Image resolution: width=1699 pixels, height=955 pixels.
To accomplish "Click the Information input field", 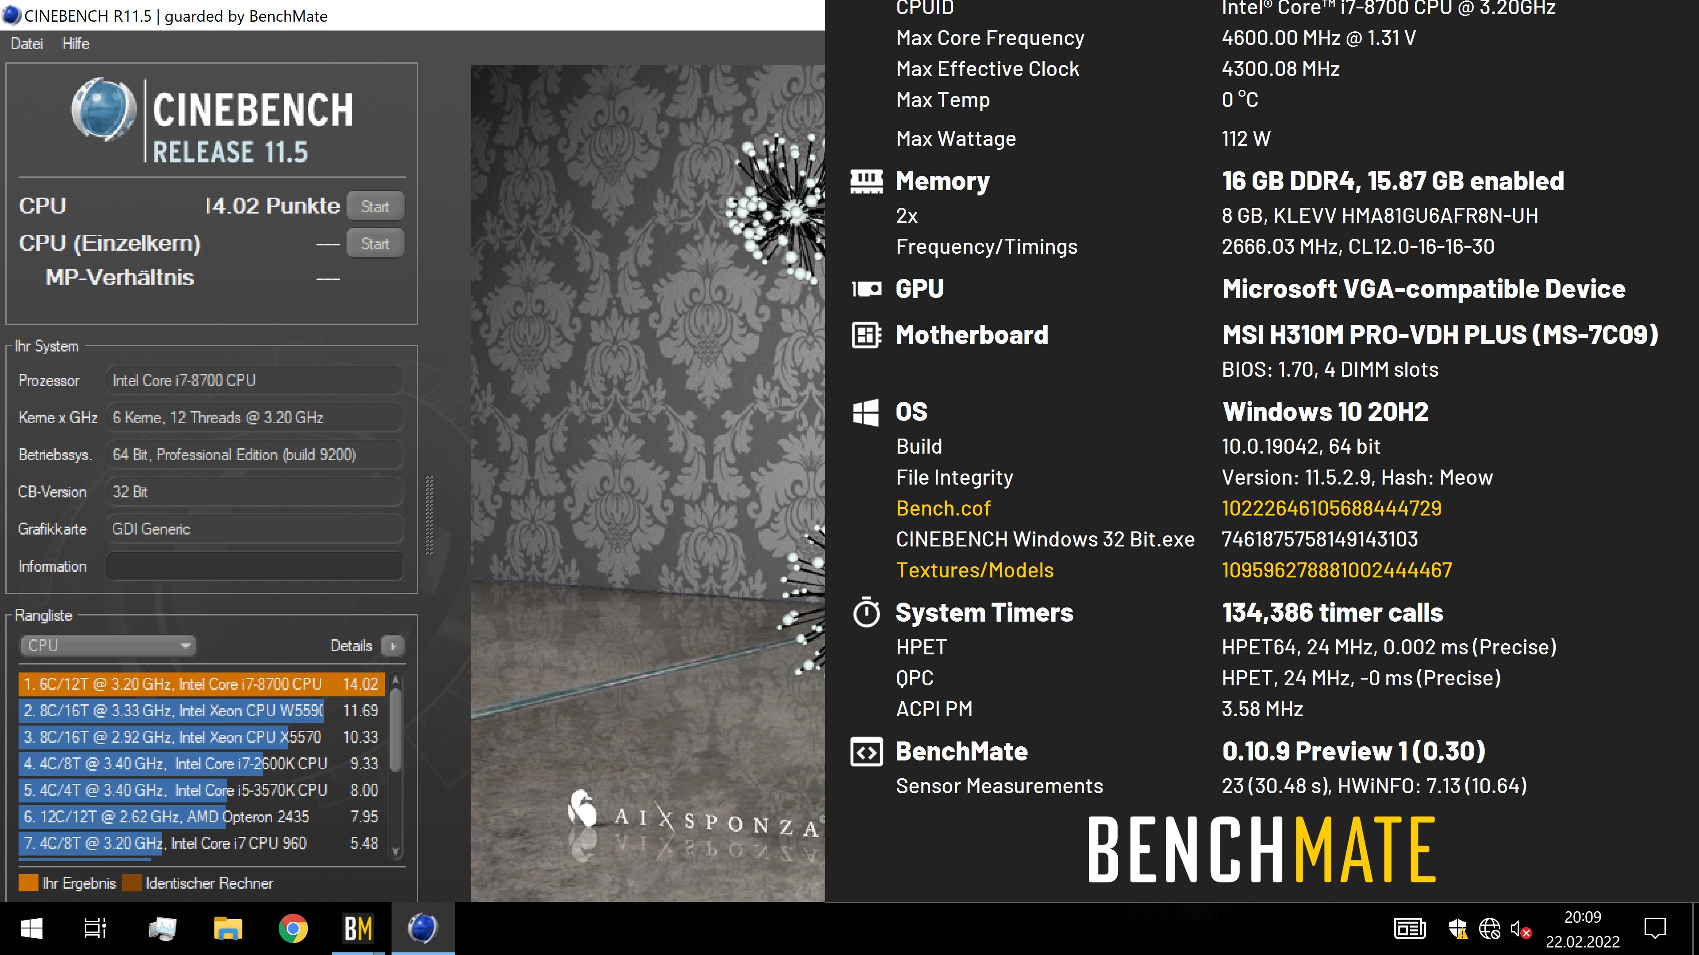I will [254, 566].
